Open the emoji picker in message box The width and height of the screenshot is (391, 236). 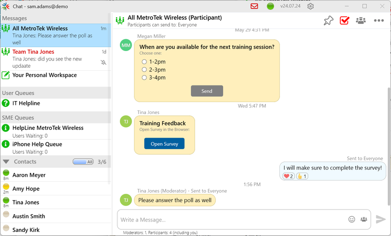pos(351,219)
